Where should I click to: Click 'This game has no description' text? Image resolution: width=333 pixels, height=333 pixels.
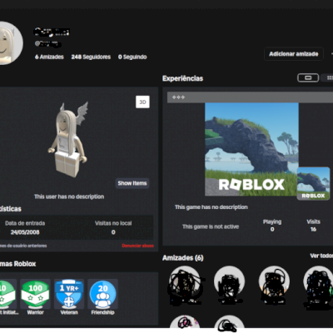(211, 207)
